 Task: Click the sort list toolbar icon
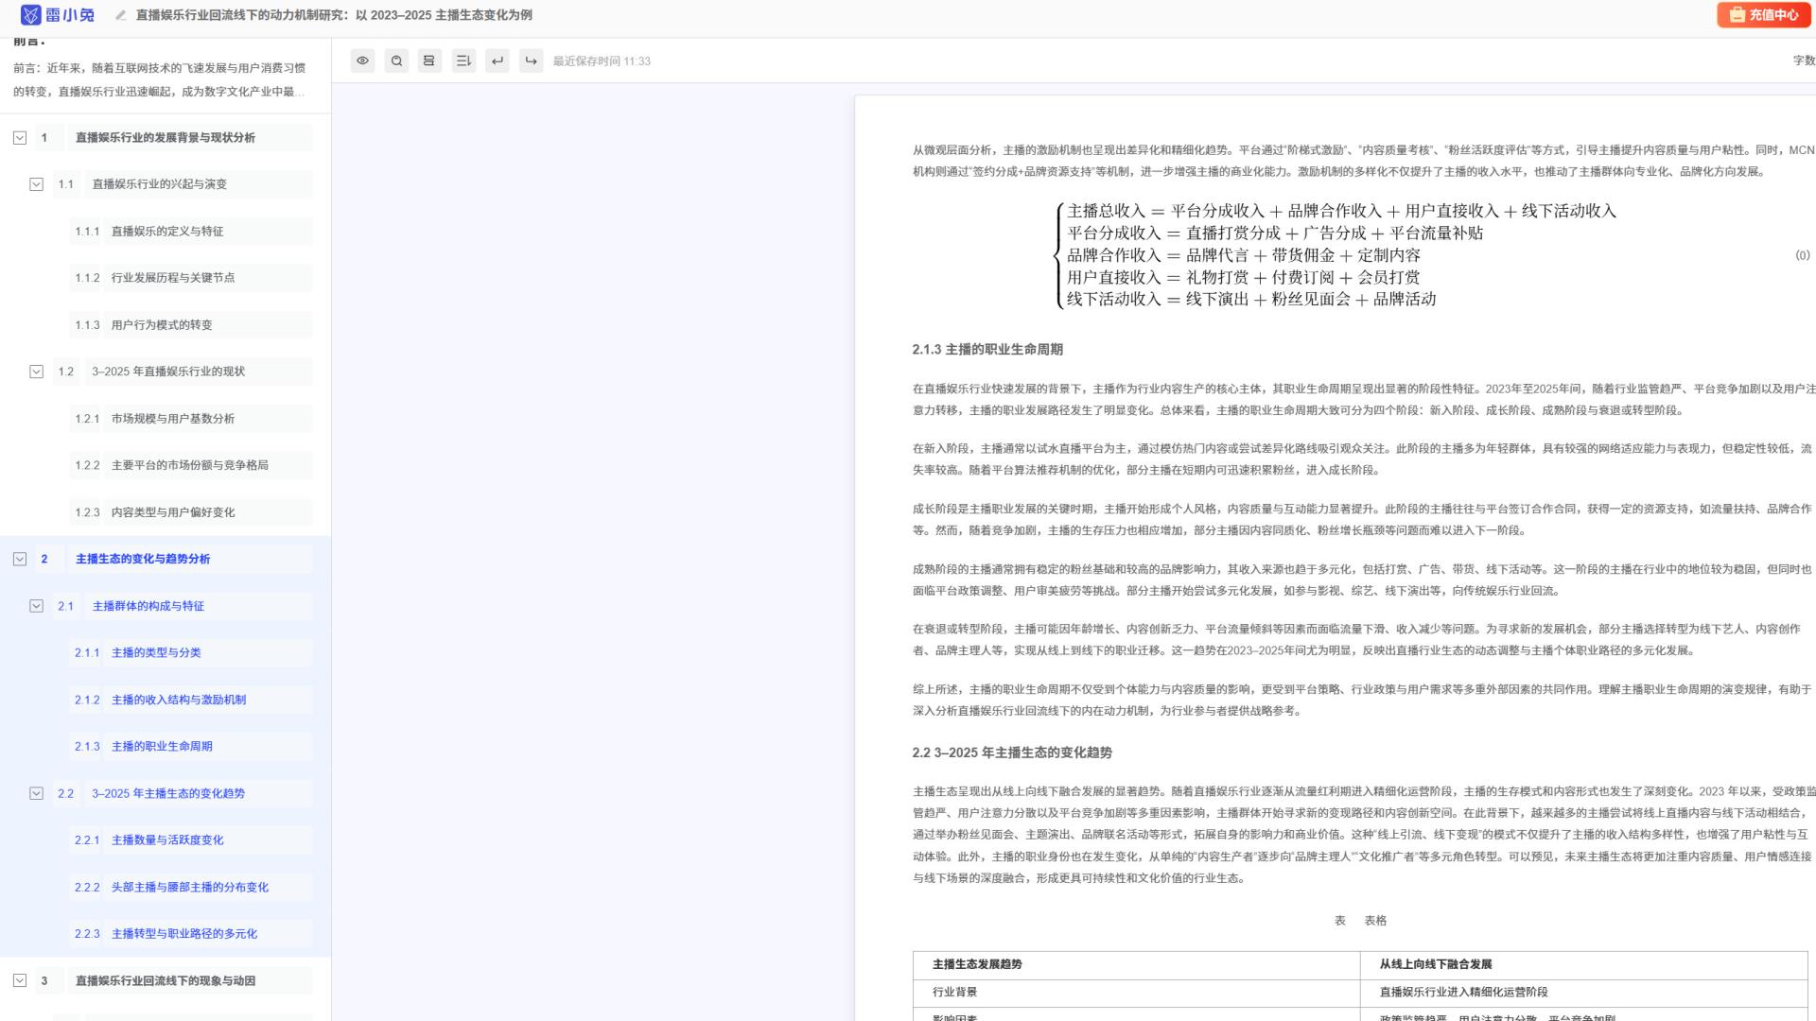click(x=463, y=61)
